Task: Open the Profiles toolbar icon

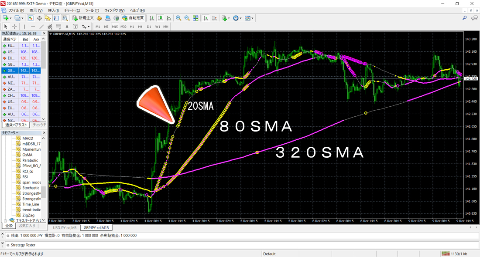Action: (17, 18)
